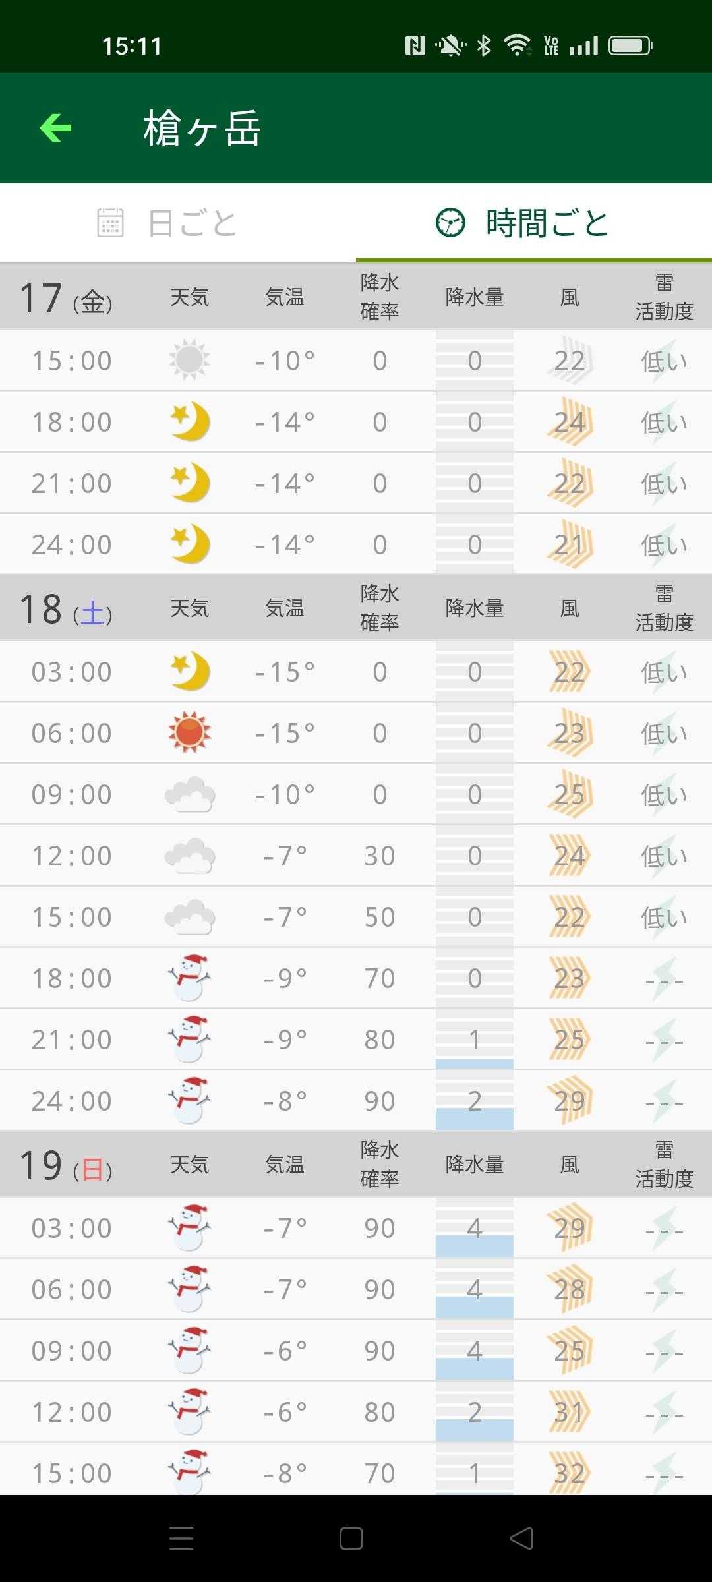Tap the wind arrow showing 29 at 24:00
This screenshot has height=1582, width=712.
click(570, 1101)
